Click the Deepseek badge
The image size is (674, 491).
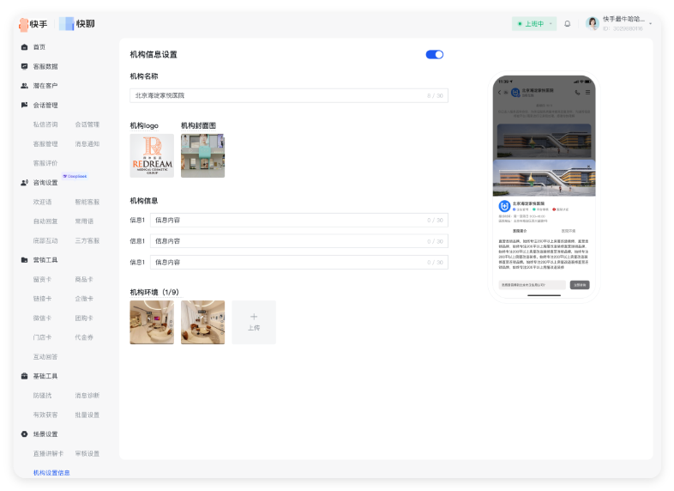point(75,176)
